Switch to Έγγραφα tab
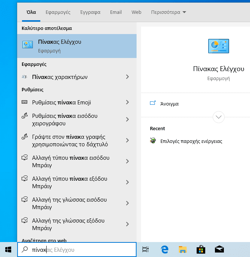The image size is (250, 257). coord(90,12)
